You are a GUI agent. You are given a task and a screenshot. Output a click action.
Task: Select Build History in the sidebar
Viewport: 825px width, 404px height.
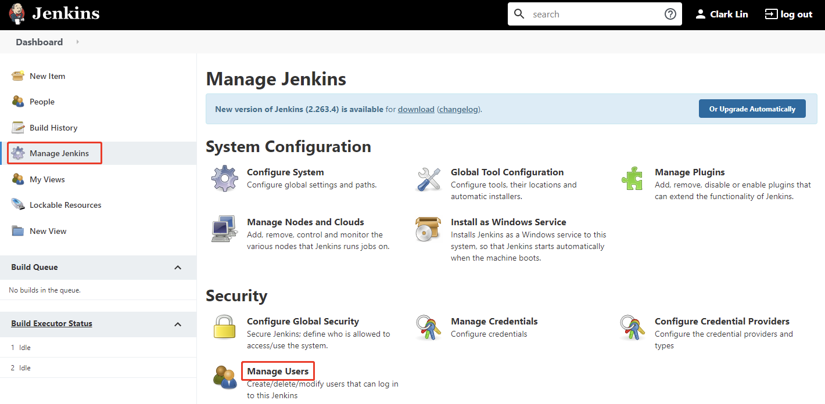click(53, 128)
